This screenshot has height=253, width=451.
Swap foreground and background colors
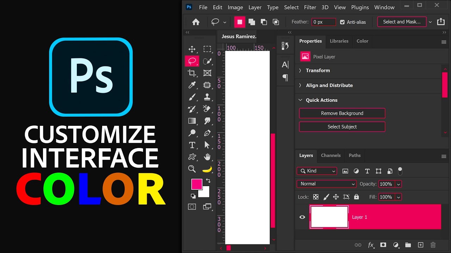[208, 181]
